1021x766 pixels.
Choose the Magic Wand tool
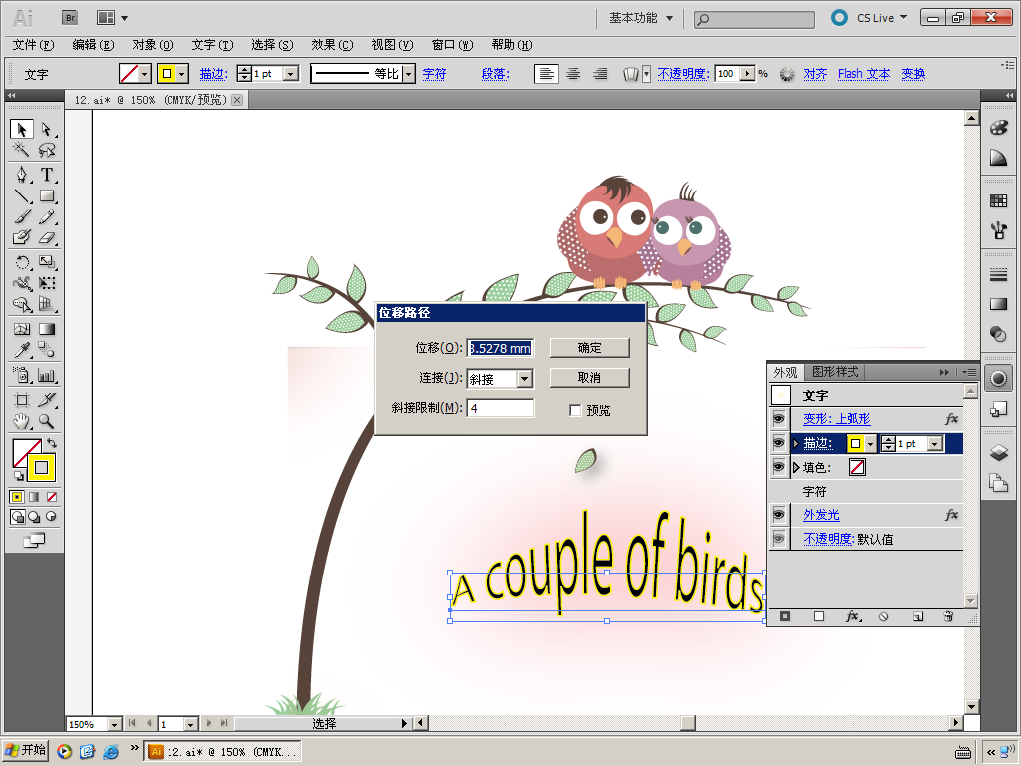click(22, 150)
